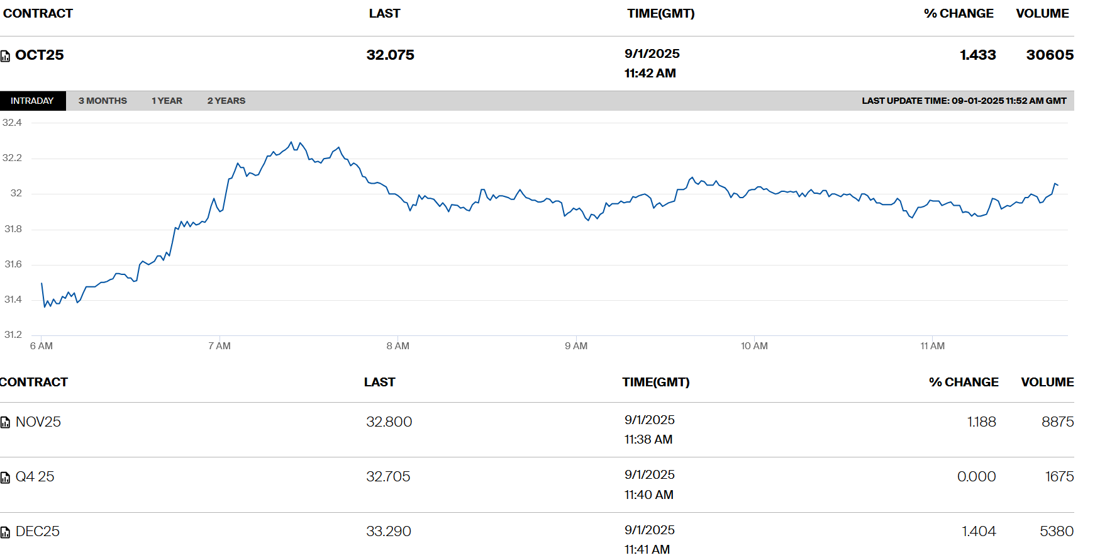1095x560 pixels.
Task: Click the chart icon beside NOV25
Action: (x=5, y=422)
